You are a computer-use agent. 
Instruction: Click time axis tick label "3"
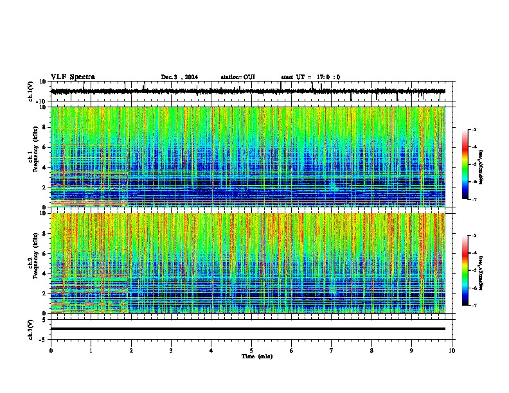tap(171, 351)
